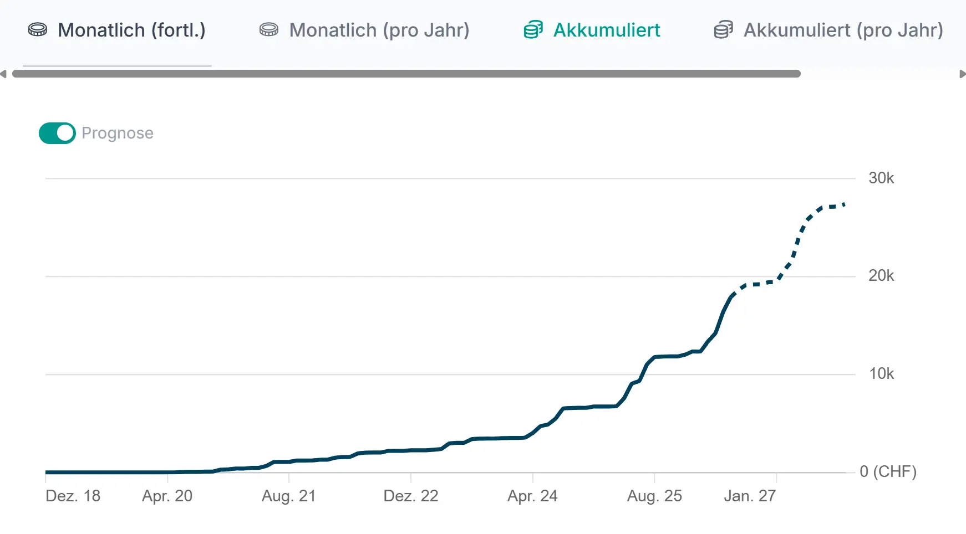Image resolution: width=966 pixels, height=534 pixels.
Task: Click the Dez. 18 axis label
Action: coord(73,496)
